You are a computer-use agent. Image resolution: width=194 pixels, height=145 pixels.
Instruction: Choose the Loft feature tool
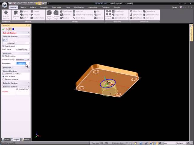pos(24,18)
